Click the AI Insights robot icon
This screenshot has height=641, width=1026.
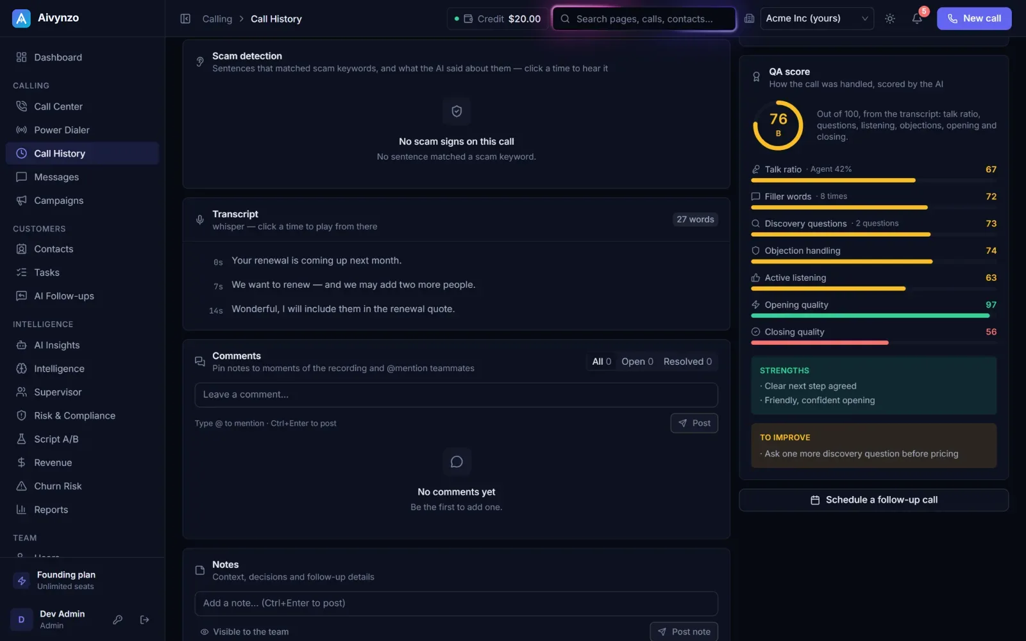21,345
